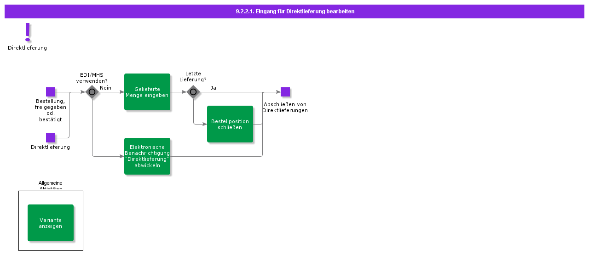Click the 'Ja' flow label
Viewport: 589px width, 255px height.
(214, 88)
